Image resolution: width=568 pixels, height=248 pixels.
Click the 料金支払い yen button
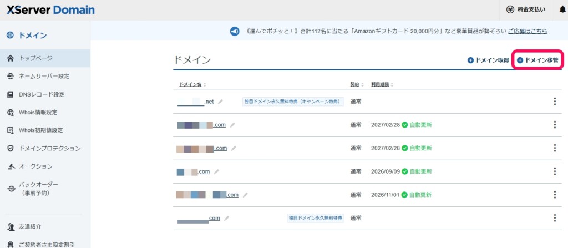click(x=526, y=10)
